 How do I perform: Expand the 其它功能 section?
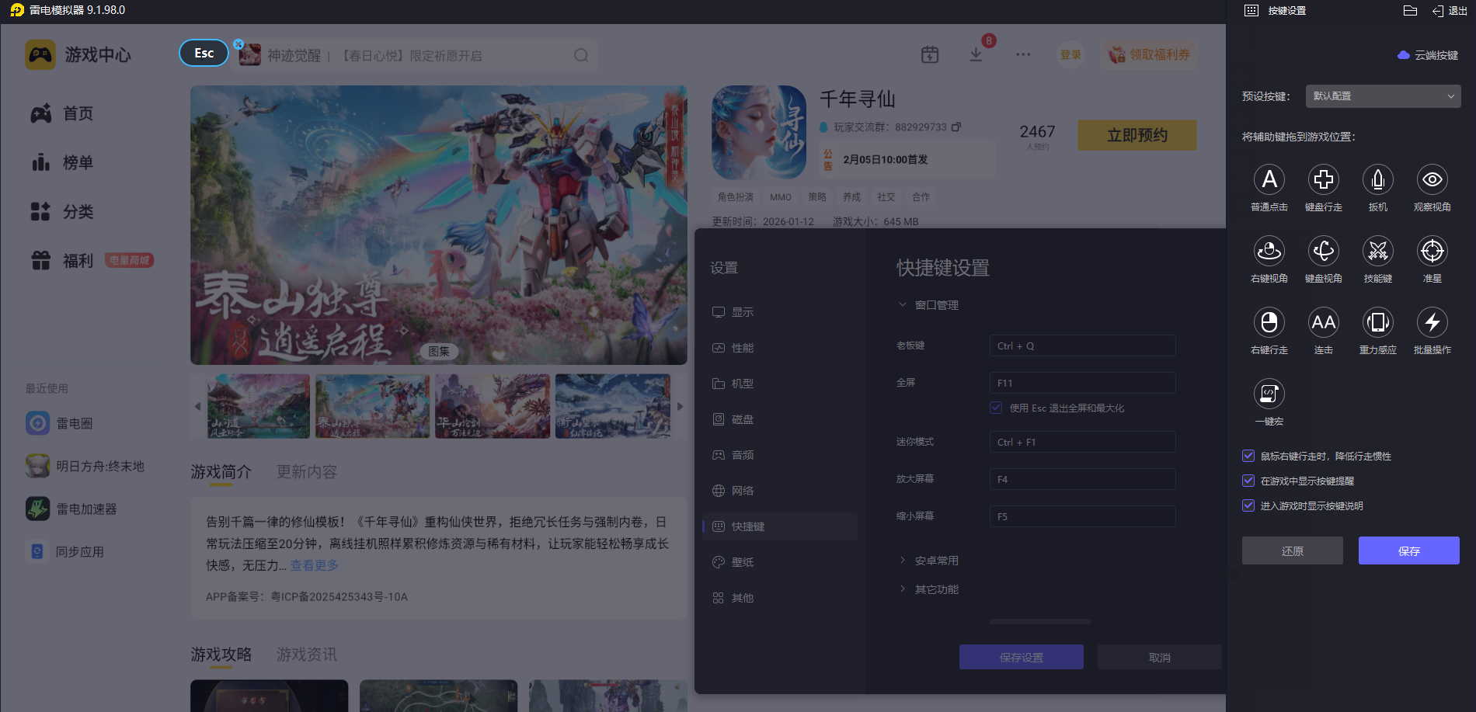[902, 589]
